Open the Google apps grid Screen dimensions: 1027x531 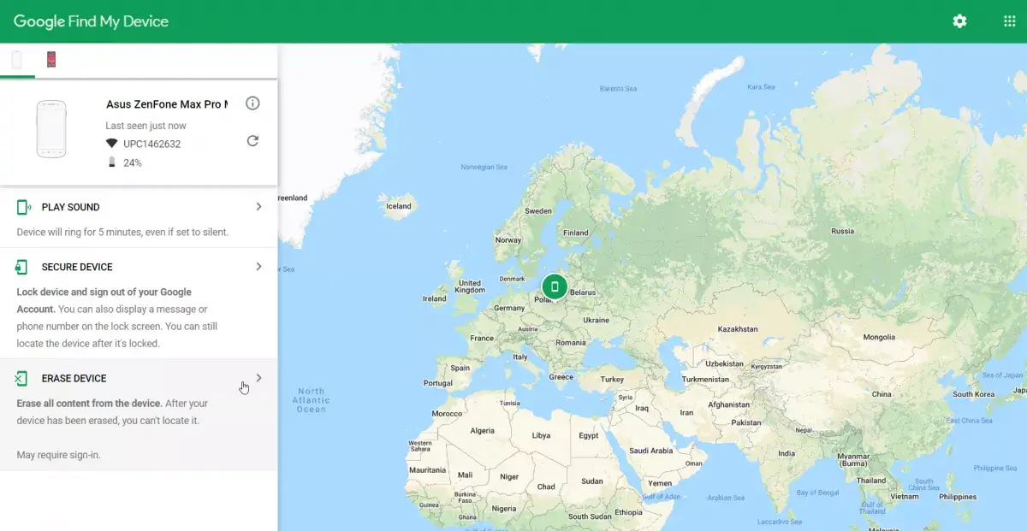tap(1009, 21)
